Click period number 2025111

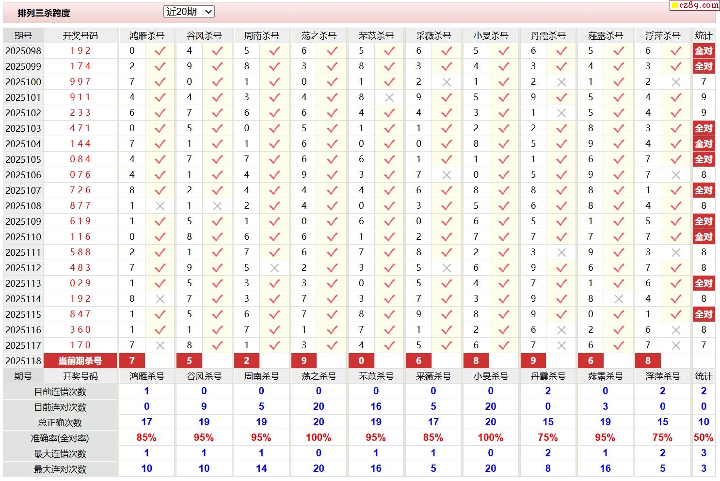23,253
